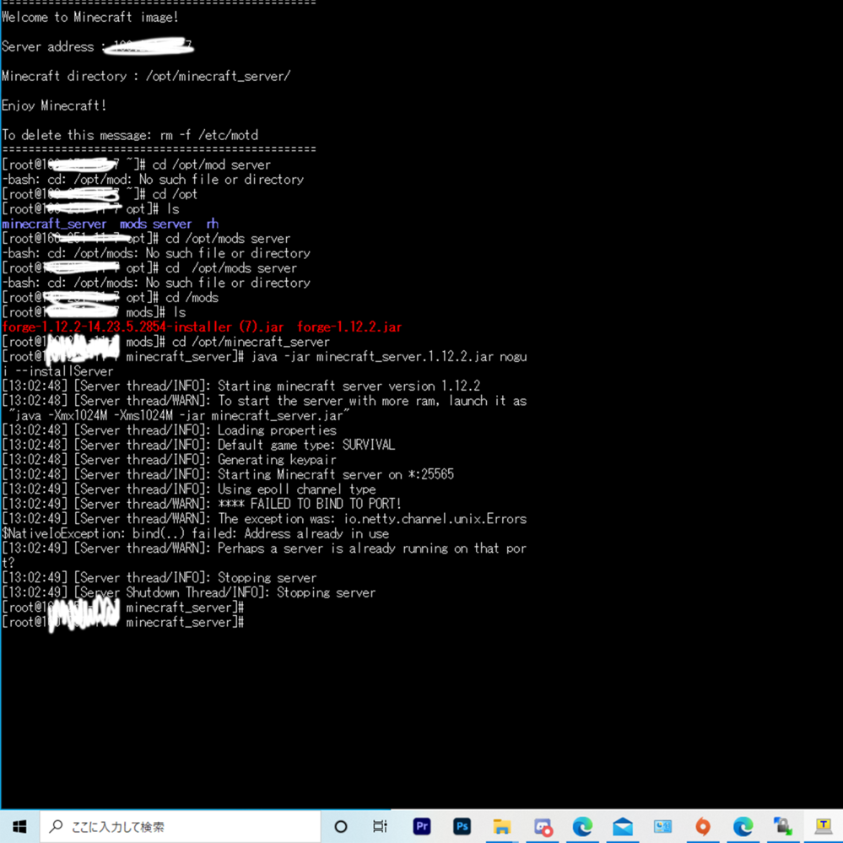Screen dimensions: 843x843
Task: Click 'Minecraft directory : /opt/minecraft_server/' line
Action: click(146, 76)
